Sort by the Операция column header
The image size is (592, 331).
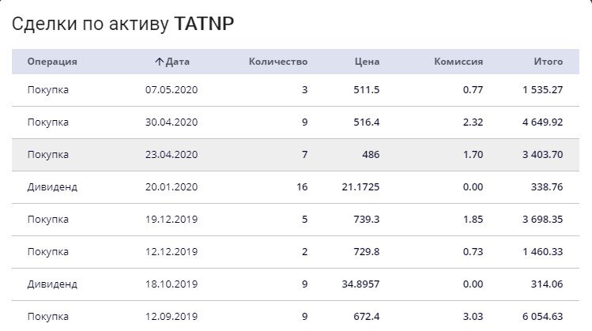coord(52,62)
